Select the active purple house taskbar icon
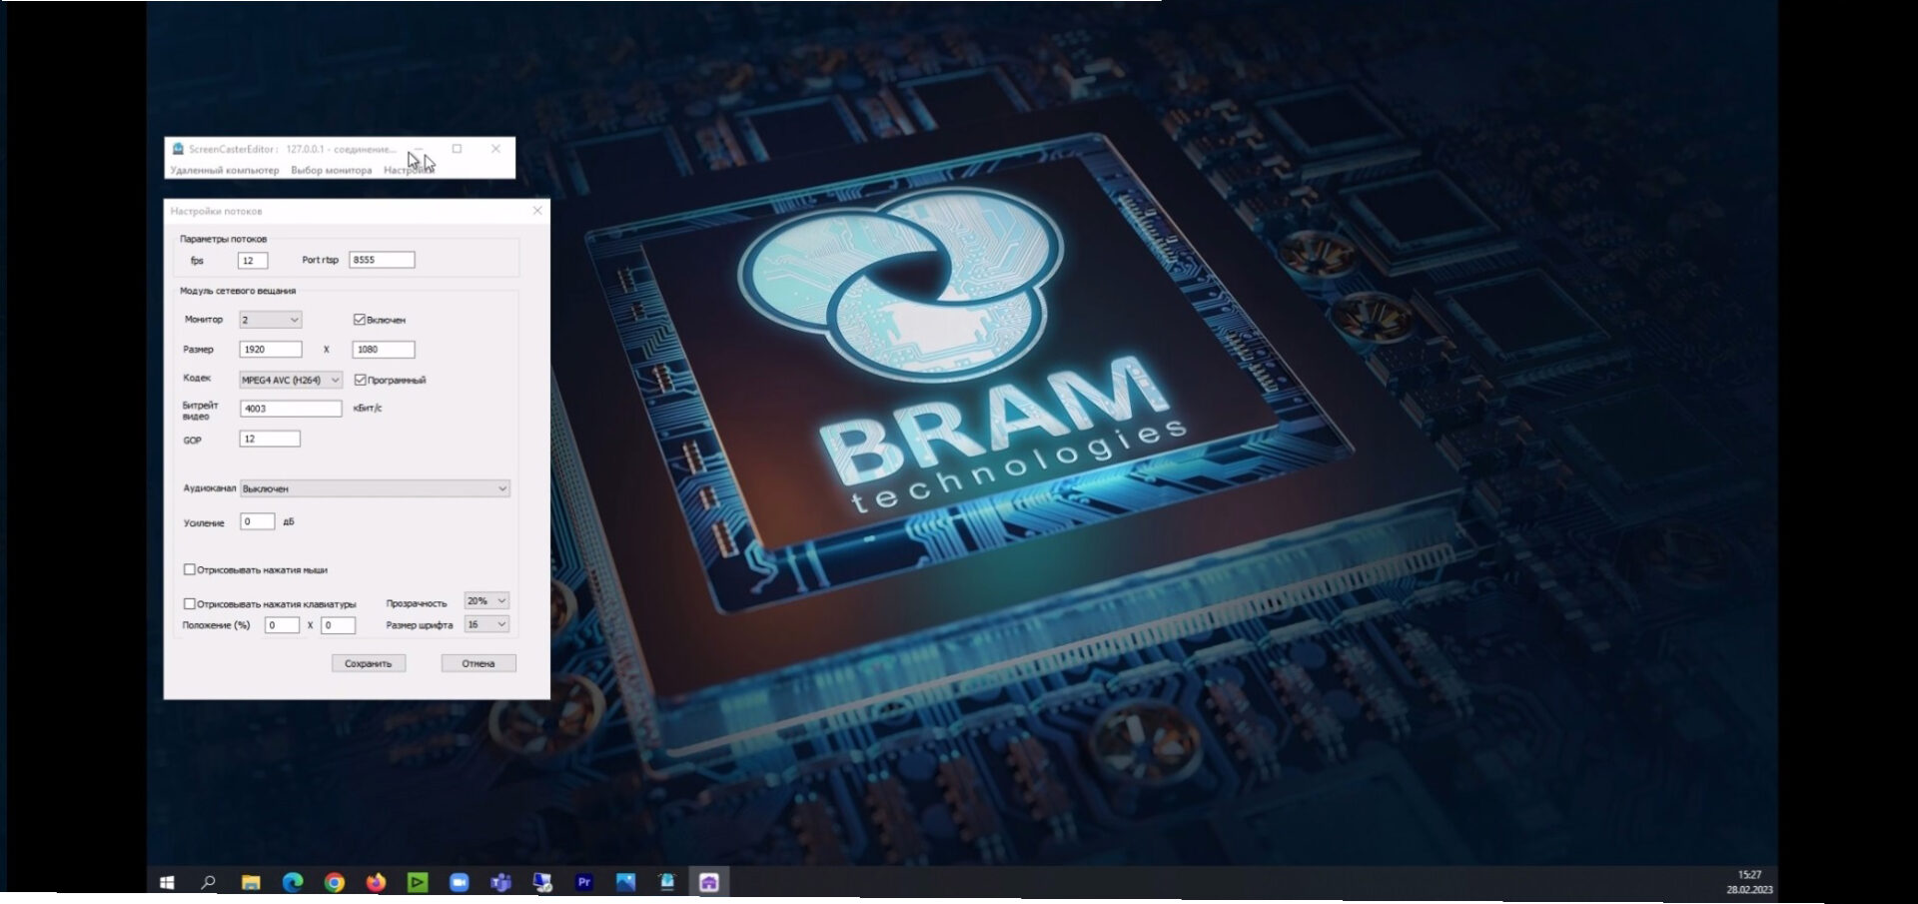1918x904 pixels. click(x=709, y=882)
